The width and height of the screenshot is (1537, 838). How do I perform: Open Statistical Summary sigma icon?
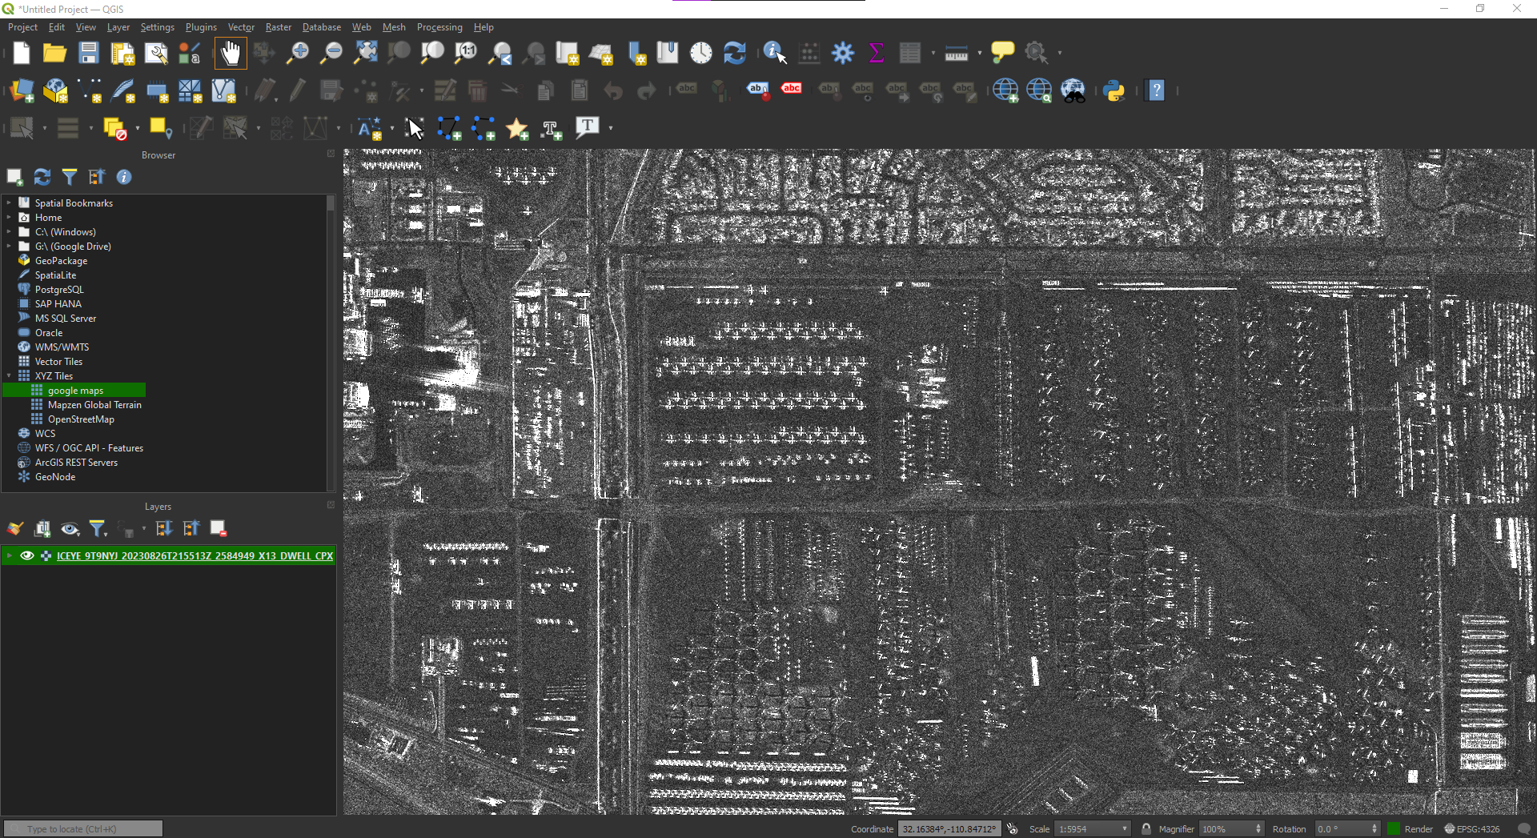point(877,54)
